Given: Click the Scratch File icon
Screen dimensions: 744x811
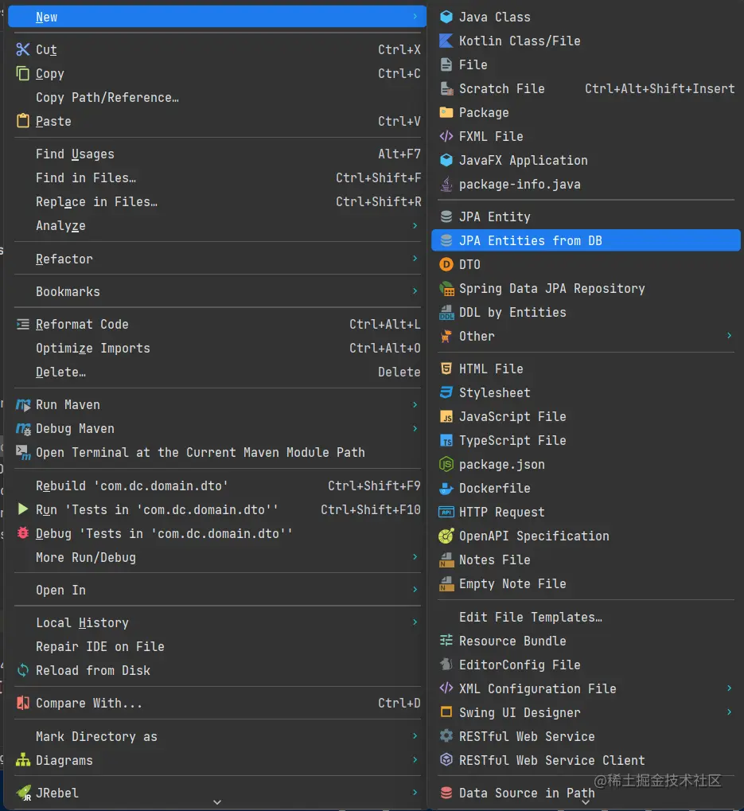Looking at the screenshot, I should (446, 88).
